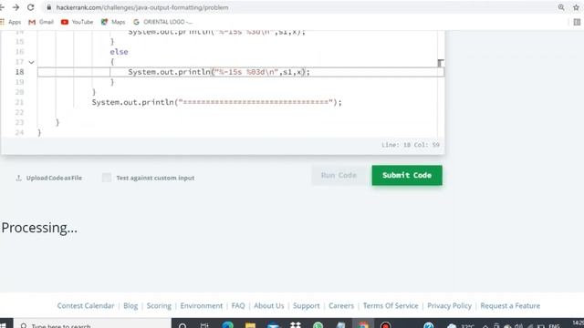Click the Line 18 Col 59 status text
The image size is (584, 328).
coord(411,145)
